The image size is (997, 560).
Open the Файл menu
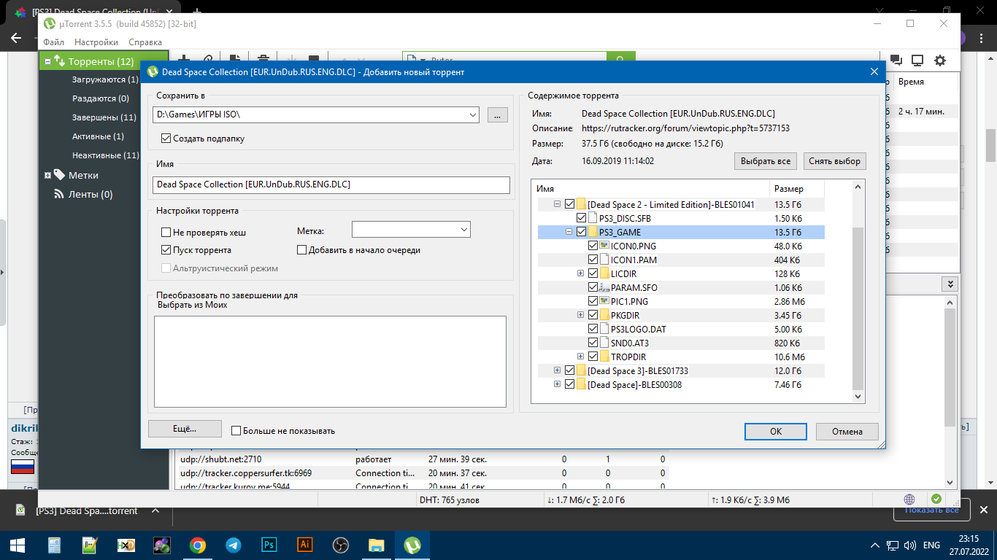click(53, 42)
